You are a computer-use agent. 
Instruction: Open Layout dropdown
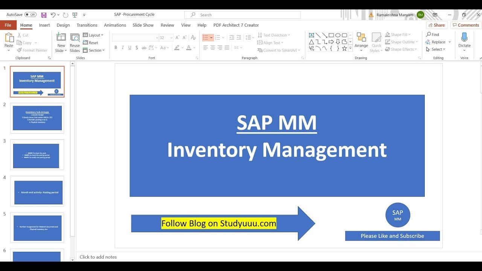coord(93,35)
